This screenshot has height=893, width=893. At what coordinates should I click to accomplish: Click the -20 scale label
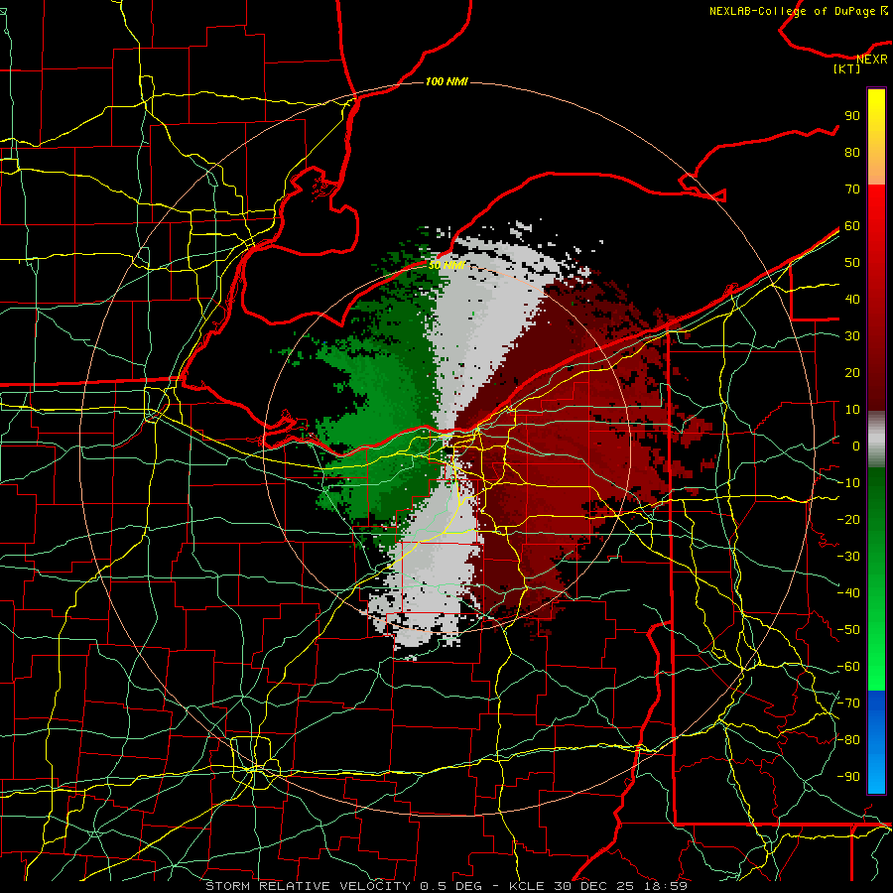click(x=848, y=519)
